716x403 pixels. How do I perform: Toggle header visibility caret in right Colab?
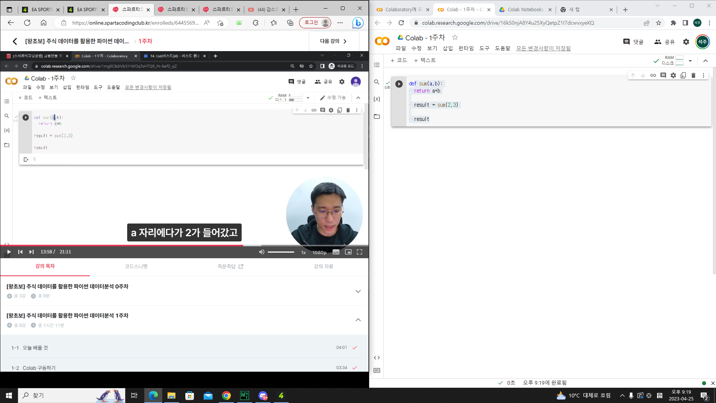[x=705, y=61]
